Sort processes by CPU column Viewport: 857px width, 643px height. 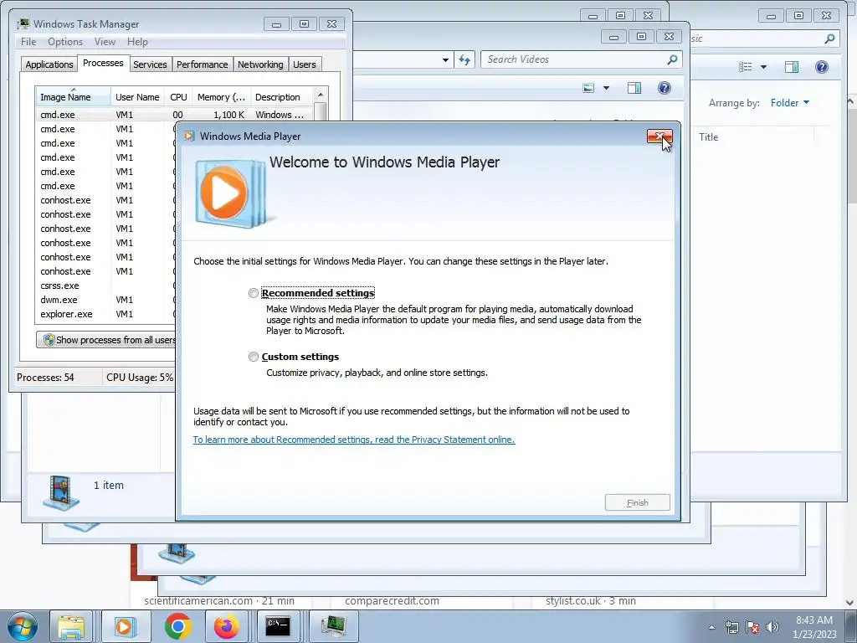tap(178, 97)
